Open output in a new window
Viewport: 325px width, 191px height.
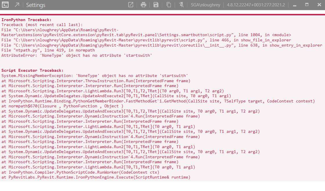[131, 5]
